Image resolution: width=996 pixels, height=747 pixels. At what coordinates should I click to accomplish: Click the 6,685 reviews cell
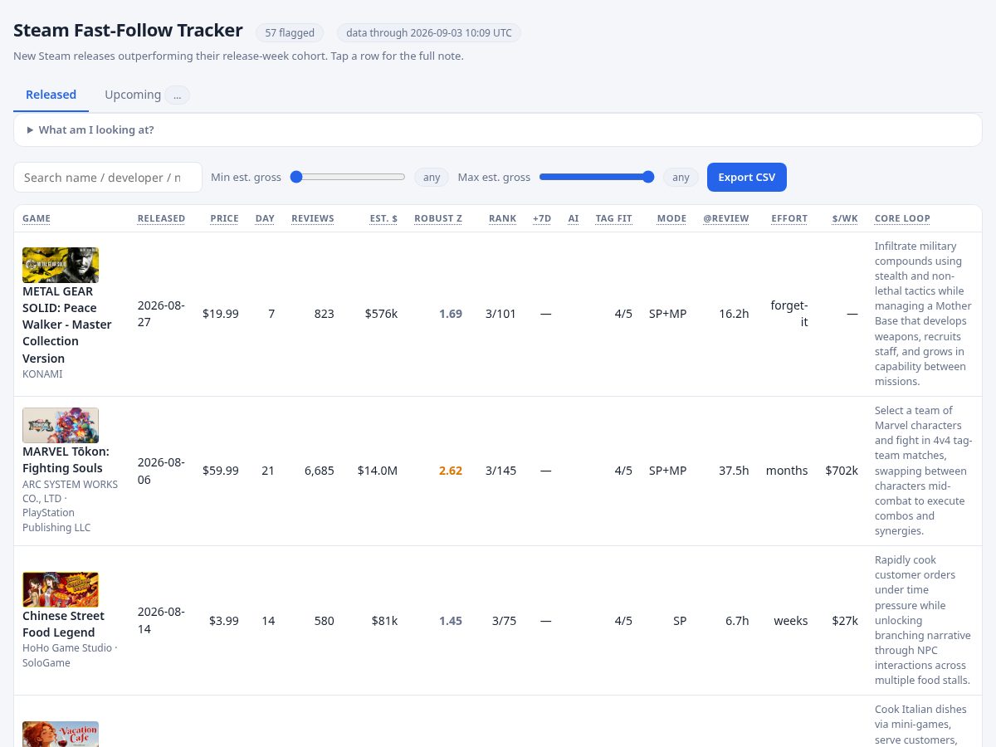click(320, 471)
